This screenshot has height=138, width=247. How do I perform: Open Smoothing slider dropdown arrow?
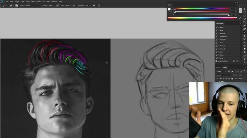tap(91, 5)
